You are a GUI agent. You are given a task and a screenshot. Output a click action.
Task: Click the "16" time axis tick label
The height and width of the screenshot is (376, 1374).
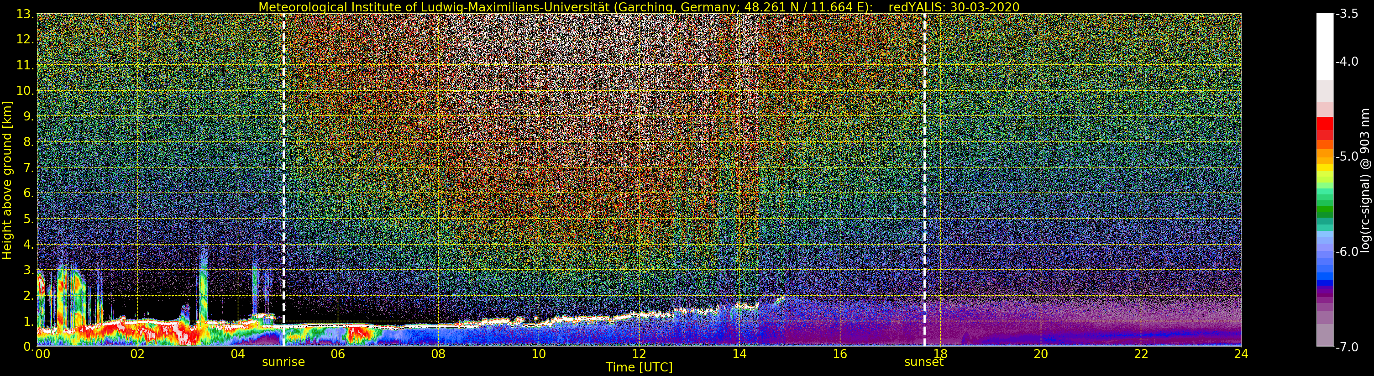click(x=839, y=354)
